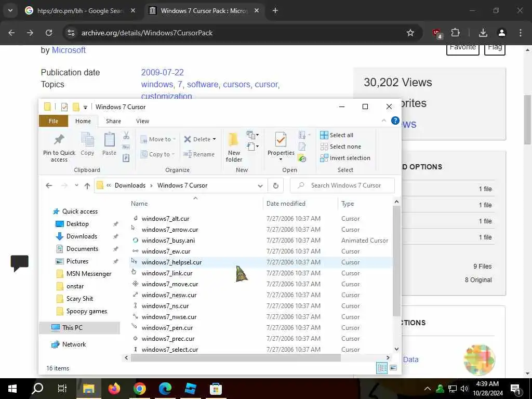Screen dimensions: 532x399
Task: Open a new Chrome tab
Action: tap(275, 10)
